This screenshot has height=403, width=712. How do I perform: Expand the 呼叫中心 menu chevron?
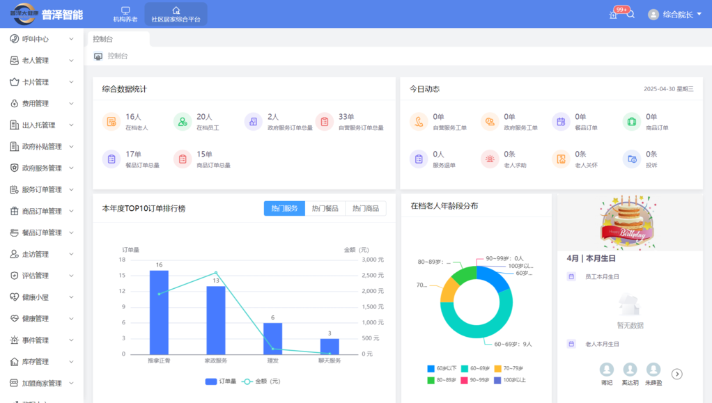point(71,39)
